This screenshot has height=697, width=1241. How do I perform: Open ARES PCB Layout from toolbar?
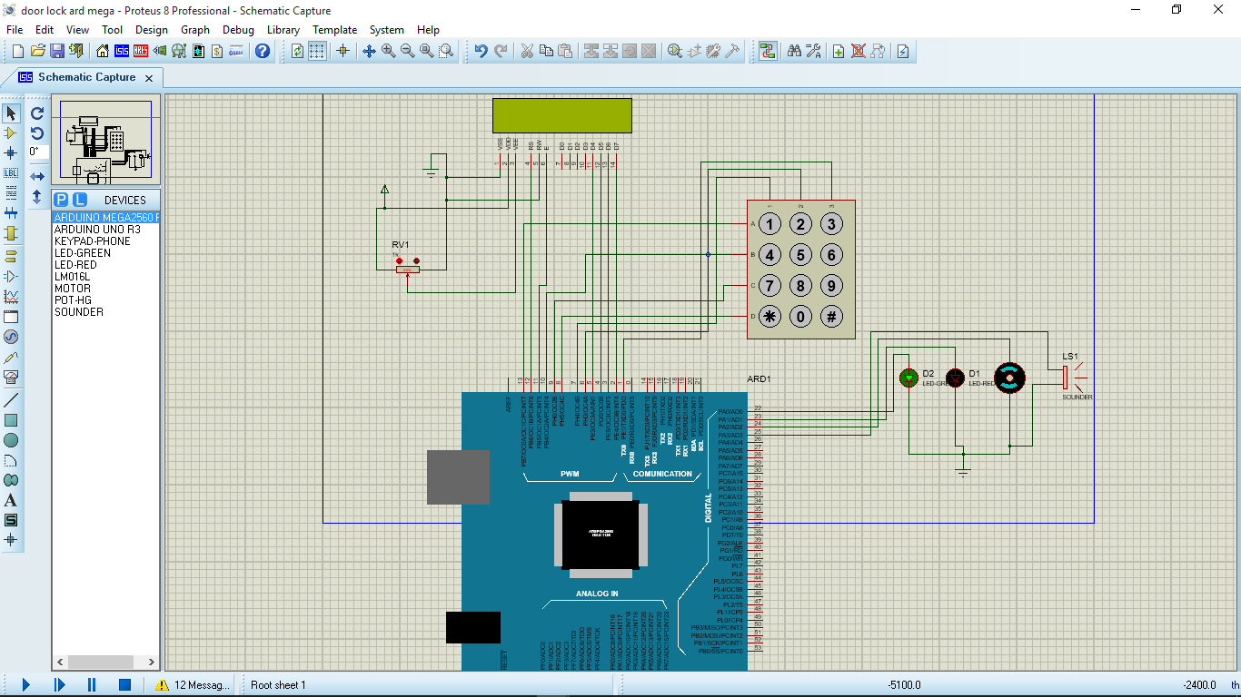click(141, 51)
